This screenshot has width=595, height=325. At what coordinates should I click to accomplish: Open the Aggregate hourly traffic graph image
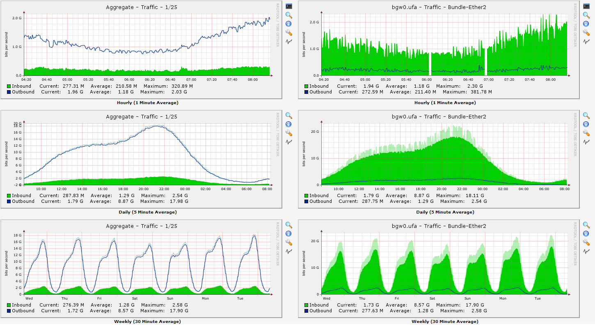tap(142, 50)
